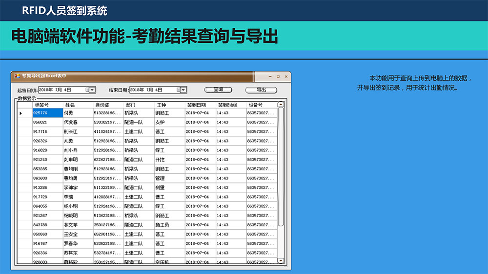Viewport: 488px width, 274px height.
Task: Click the scrollbar up arrow of the data grid
Action: tap(281, 105)
